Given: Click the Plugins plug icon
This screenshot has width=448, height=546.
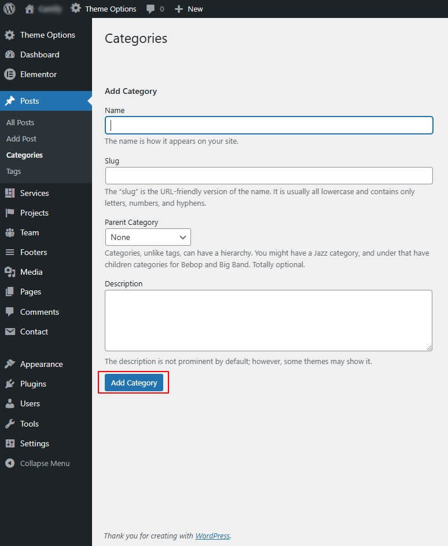Looking at the screenshot, I should (10, 384).
